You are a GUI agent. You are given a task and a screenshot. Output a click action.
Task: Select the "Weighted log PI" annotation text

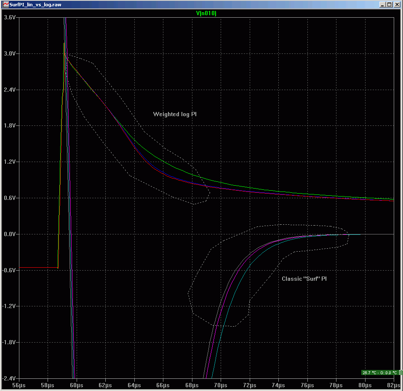coord(175,114)
